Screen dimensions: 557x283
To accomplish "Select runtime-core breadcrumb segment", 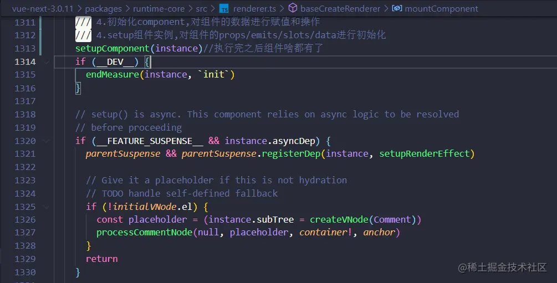I will tap(159, 8).
